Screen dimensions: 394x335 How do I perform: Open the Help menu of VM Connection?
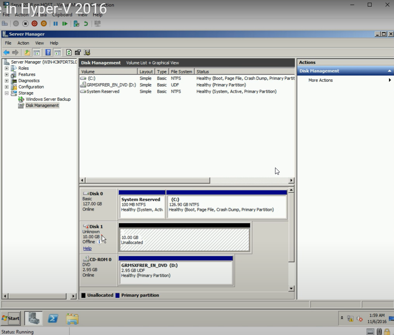click(98, 15)
